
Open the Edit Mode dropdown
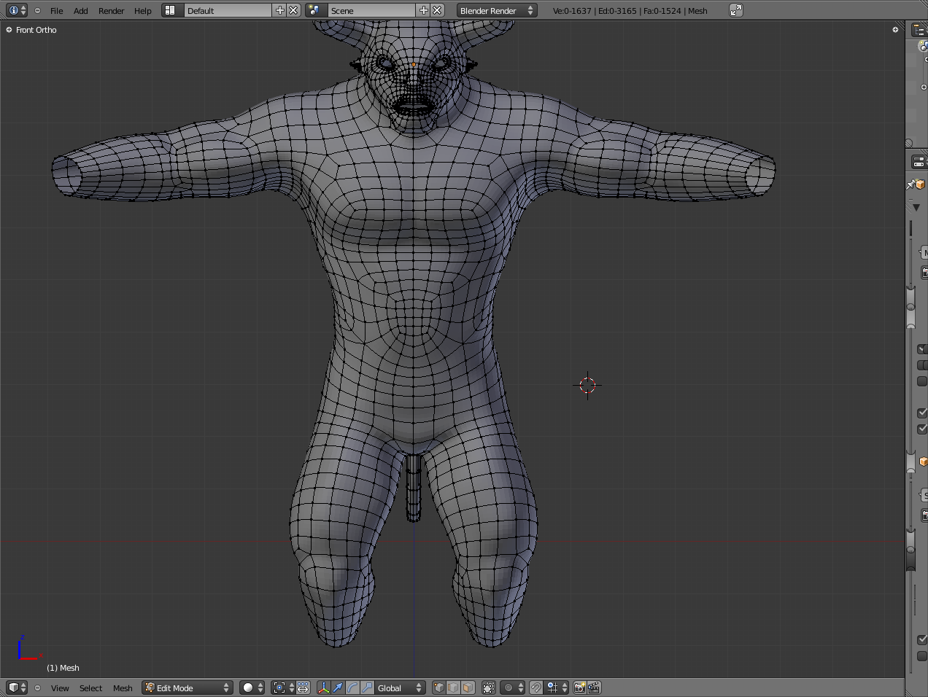187,688
